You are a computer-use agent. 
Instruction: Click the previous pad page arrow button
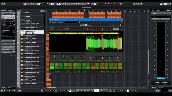pyautogui.click(x=74, y=71)
